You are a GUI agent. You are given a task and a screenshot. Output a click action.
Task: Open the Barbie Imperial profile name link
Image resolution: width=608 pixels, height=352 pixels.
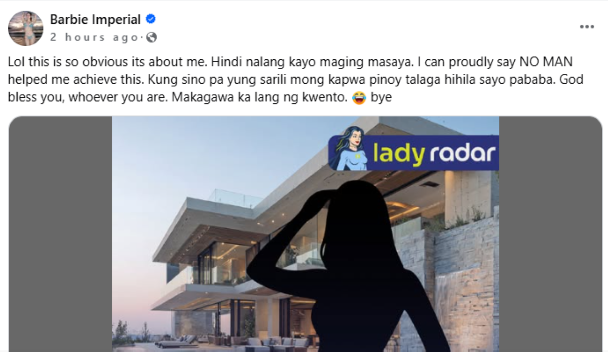[95, 20]
